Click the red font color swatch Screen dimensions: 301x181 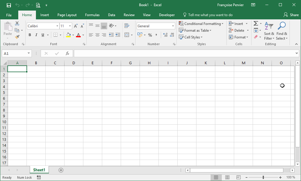coord(78,35)
